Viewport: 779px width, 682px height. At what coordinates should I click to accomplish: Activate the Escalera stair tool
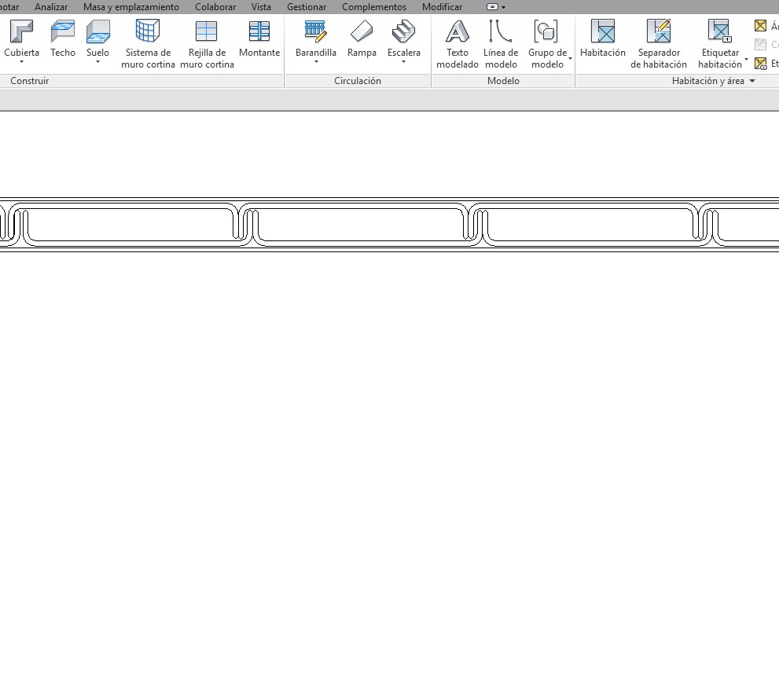point(403,39)
